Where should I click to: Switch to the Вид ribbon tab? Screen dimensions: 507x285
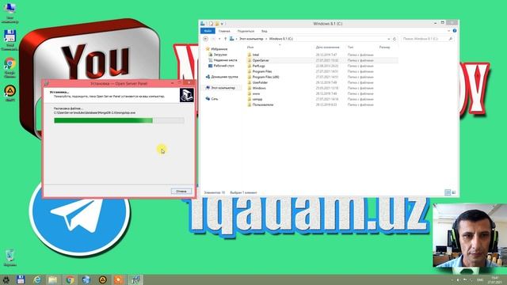tap(264, 31)
